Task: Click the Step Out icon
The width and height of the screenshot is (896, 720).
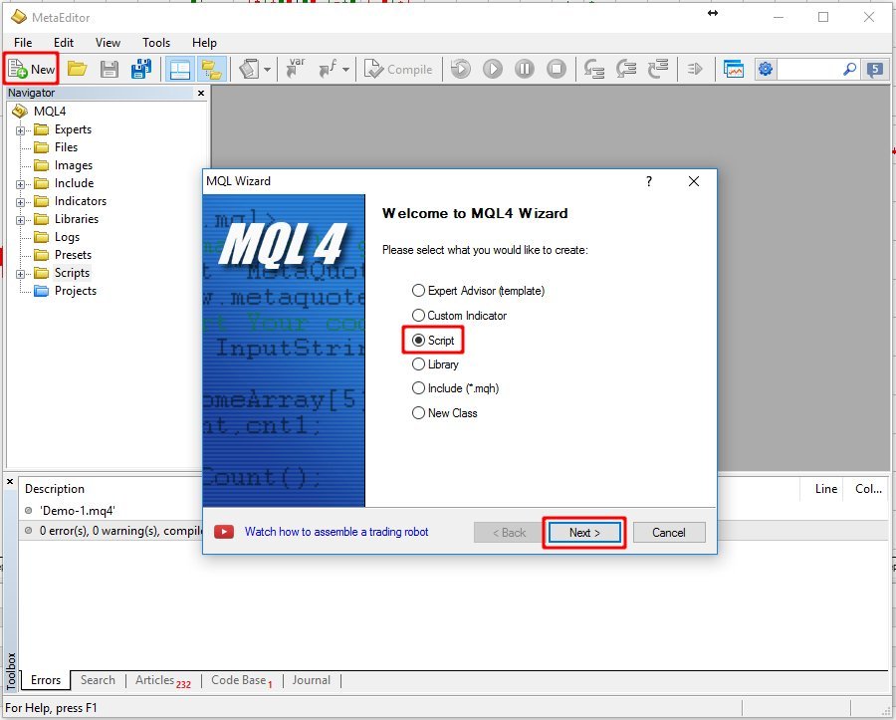Action: tap(658, 69)
